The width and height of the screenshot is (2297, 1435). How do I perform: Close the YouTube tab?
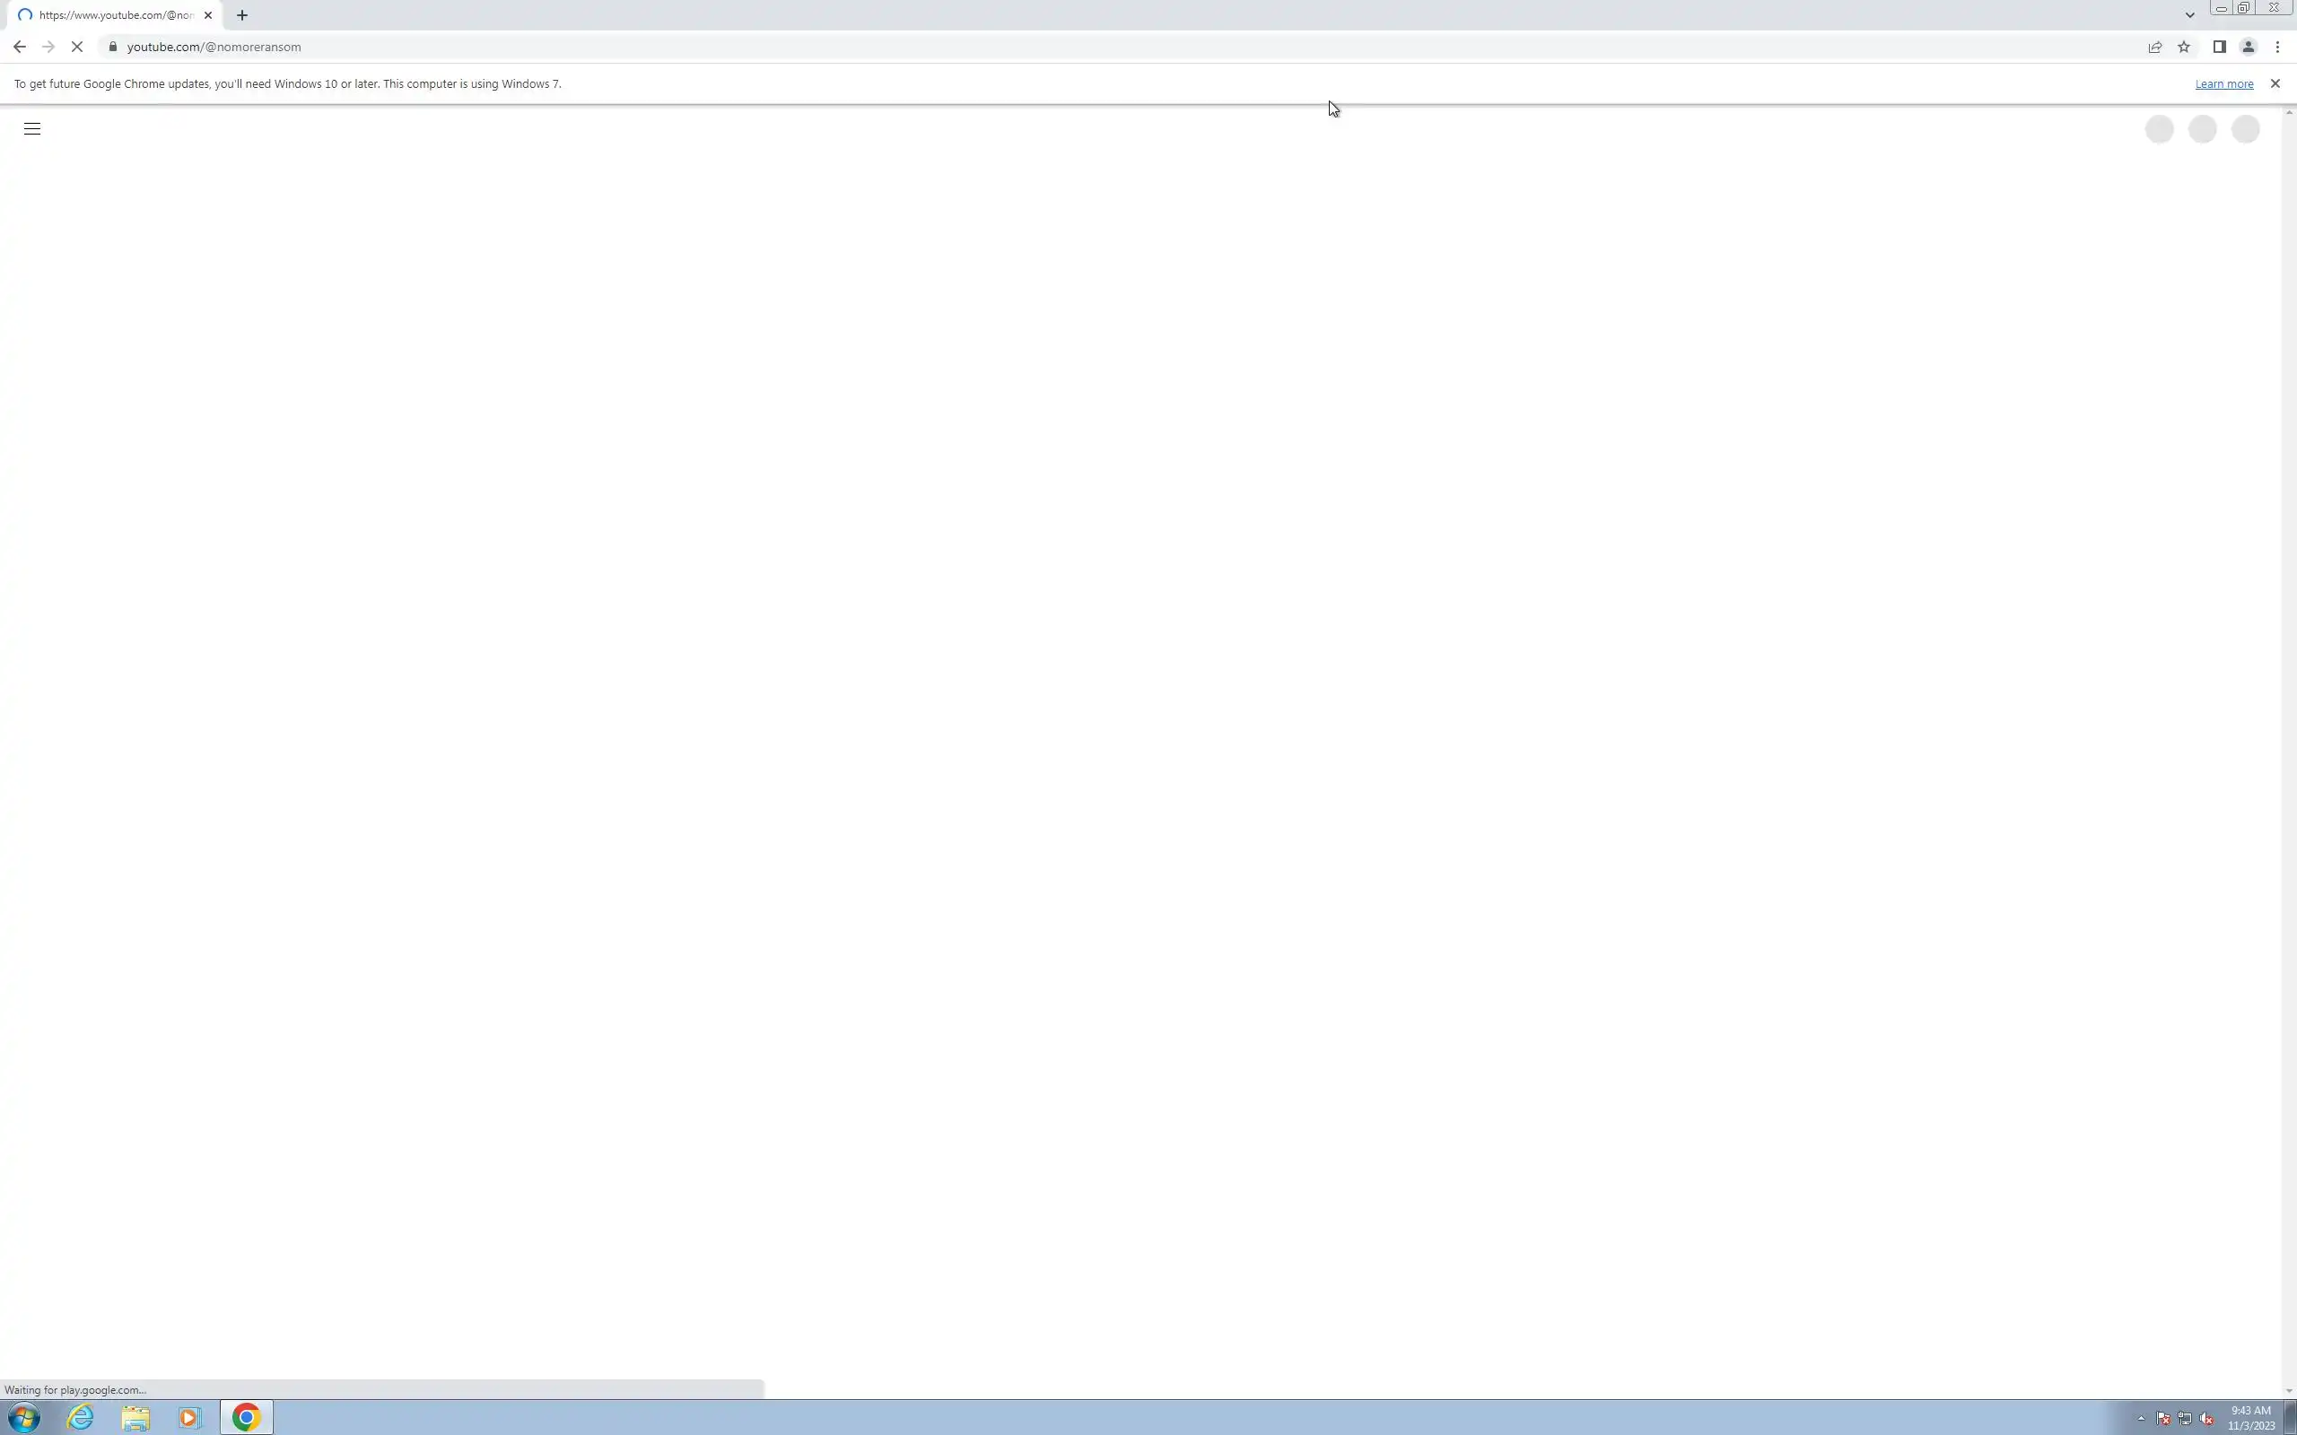(x=208, y=15)
